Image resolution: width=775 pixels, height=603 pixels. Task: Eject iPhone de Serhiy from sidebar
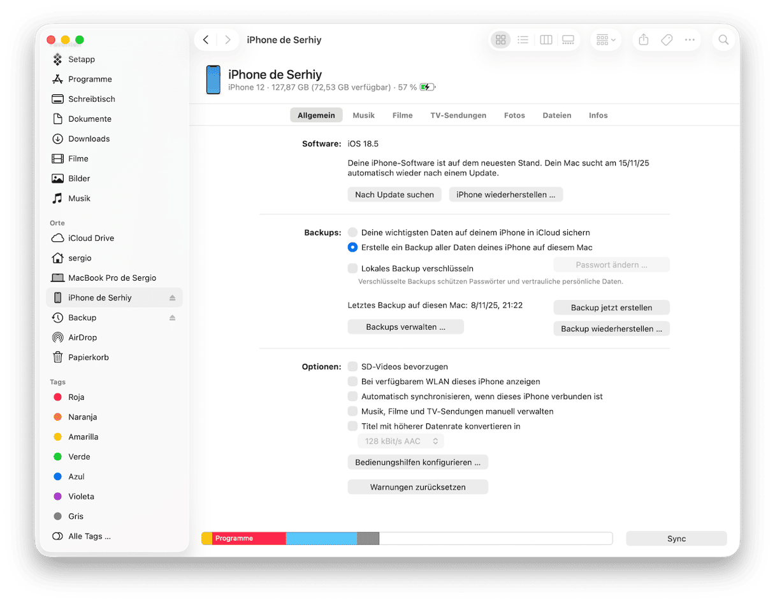pyautogui.click(x=172, y=298)
